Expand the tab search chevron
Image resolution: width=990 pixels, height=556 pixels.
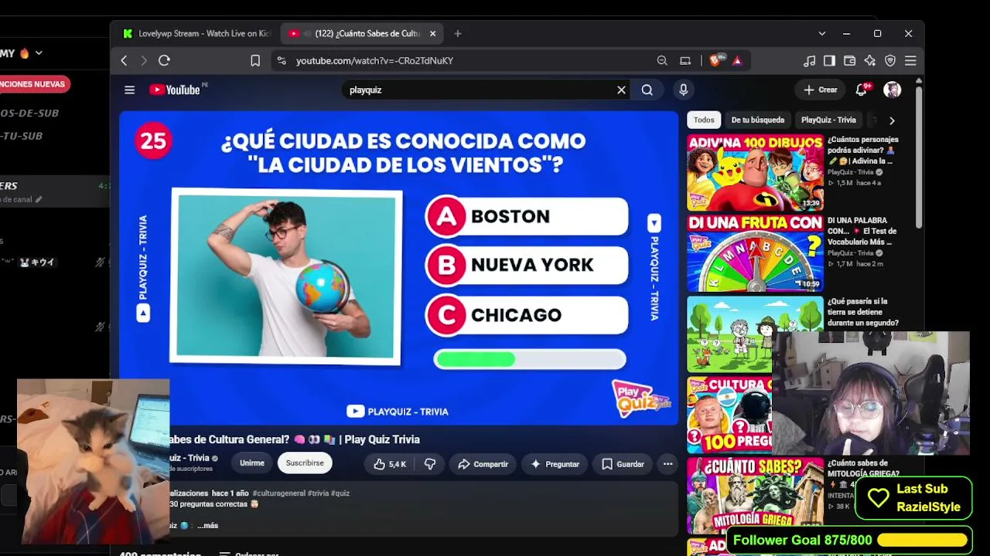pos(821,33)
